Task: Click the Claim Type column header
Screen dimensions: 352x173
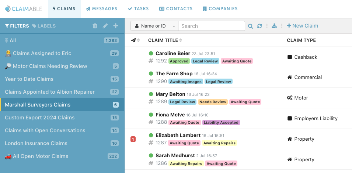Action: (301, 40)
